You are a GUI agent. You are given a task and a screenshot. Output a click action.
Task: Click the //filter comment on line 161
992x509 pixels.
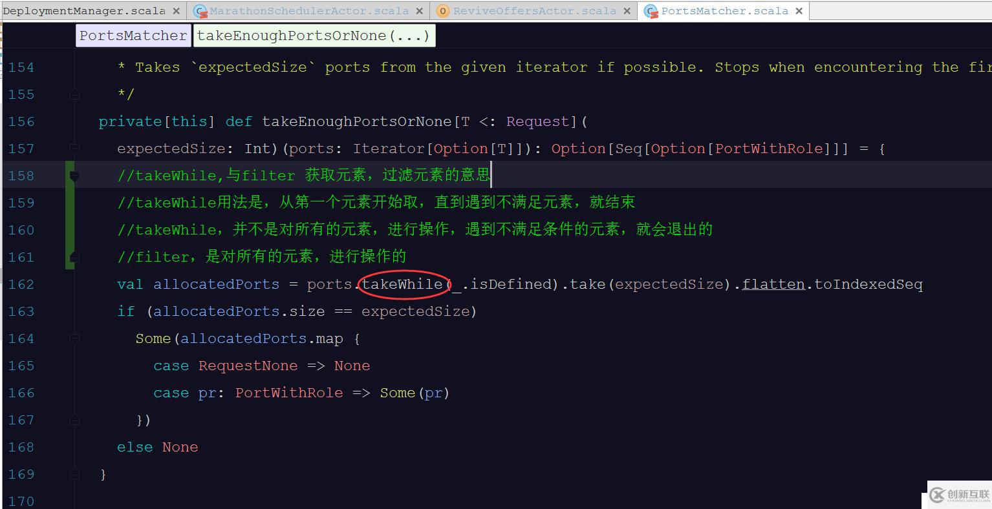261,257
